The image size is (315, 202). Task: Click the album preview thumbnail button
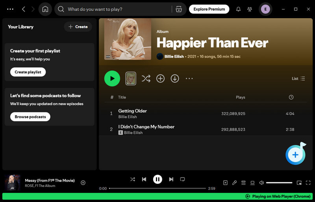click(x=131, y=79)
